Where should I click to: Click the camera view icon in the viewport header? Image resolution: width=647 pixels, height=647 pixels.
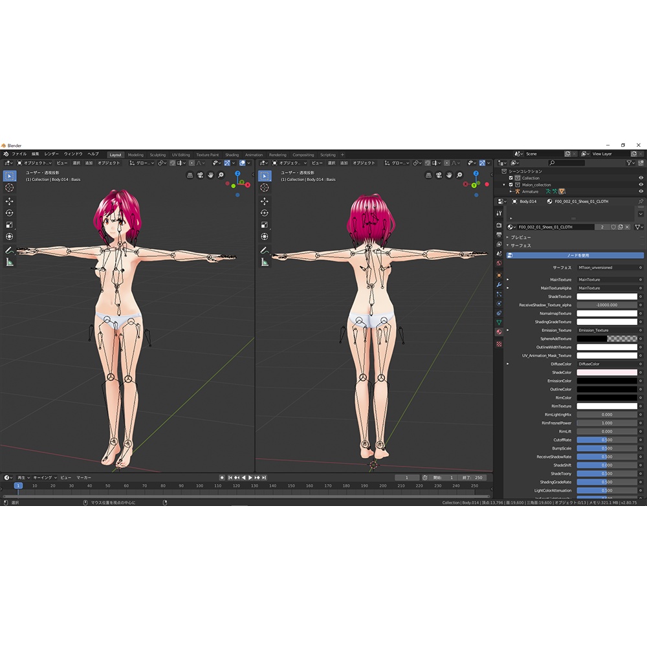[x=201, y=175]
